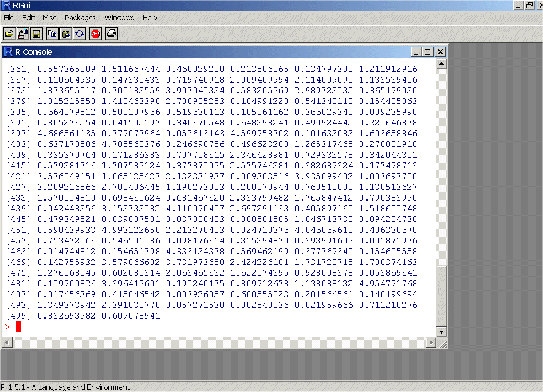Expand the Windows menu
Image resolution: width=543 pixels, height=392 pixels.
(119, 18)
